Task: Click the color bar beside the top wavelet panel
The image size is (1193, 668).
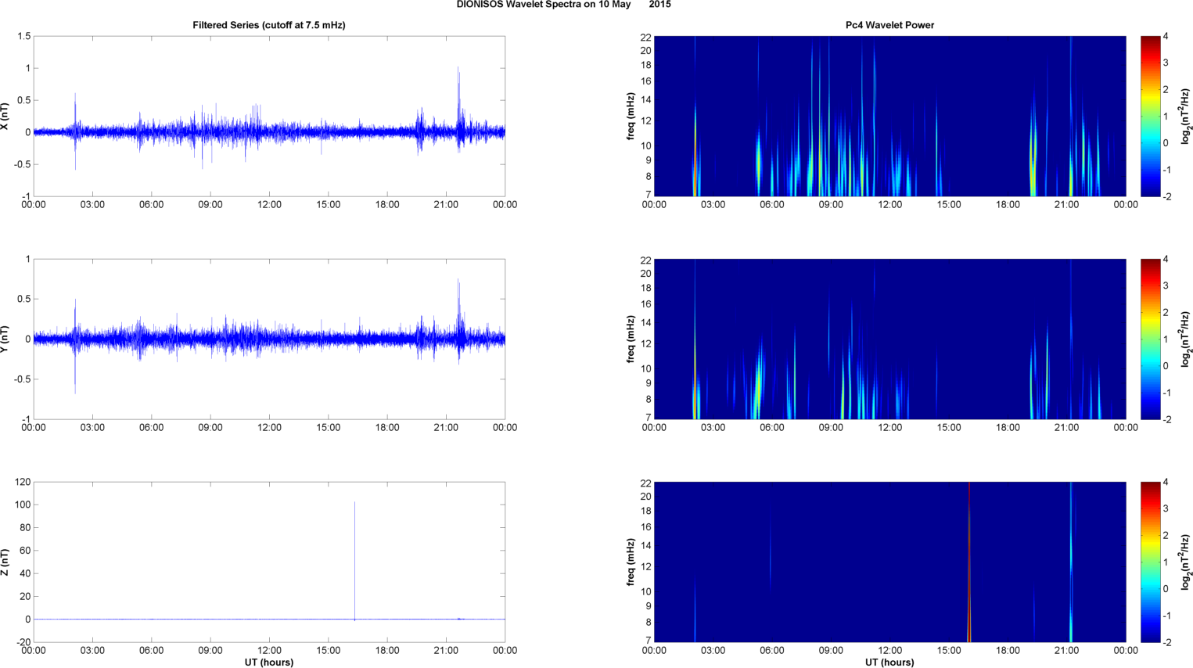Action: (1150, 116)
